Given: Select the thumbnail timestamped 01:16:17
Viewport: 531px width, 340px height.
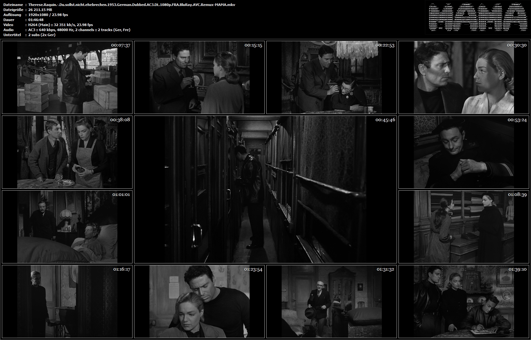Looking at the screenshot, I should tap(67, 301).
